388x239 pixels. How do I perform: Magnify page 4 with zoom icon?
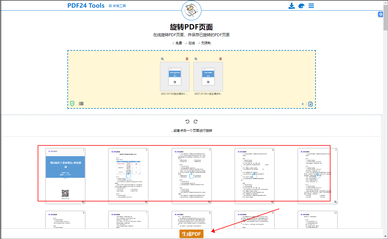pyautogui.click(x=272, y=202)
